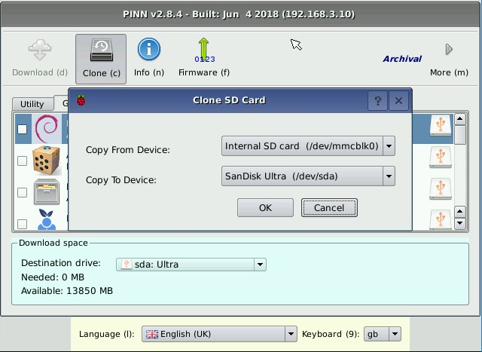Click the Download space group title

(53, 243)
